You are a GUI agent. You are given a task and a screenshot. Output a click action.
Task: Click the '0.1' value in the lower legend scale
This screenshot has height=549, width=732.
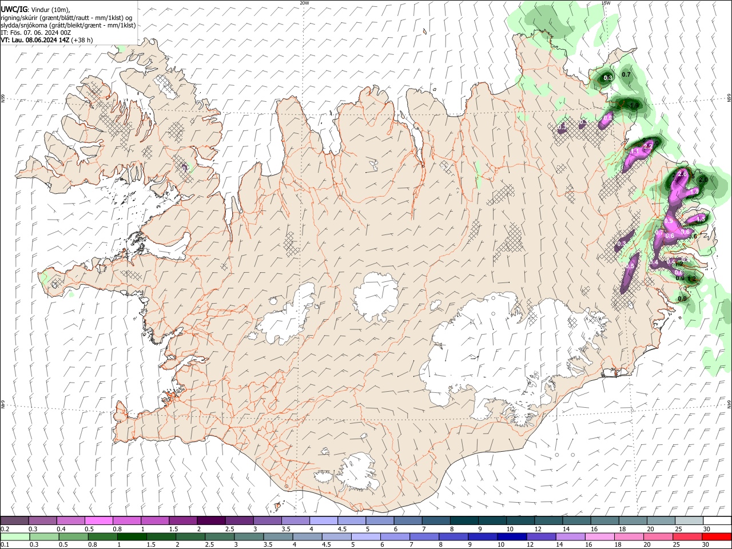5,545
